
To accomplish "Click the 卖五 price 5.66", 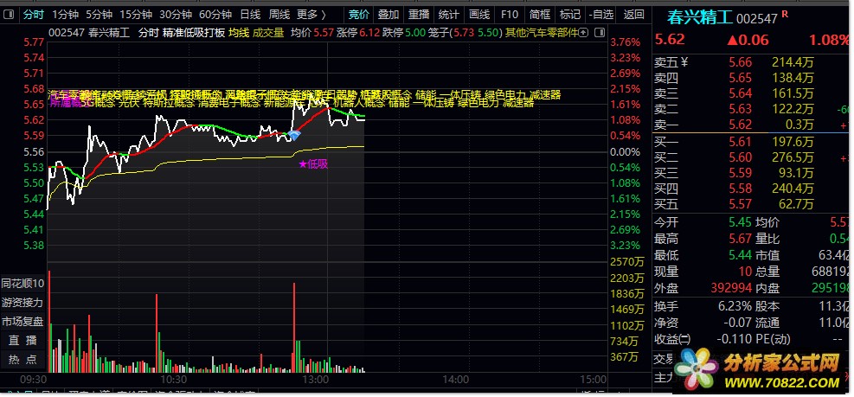I will coord(741,62).
